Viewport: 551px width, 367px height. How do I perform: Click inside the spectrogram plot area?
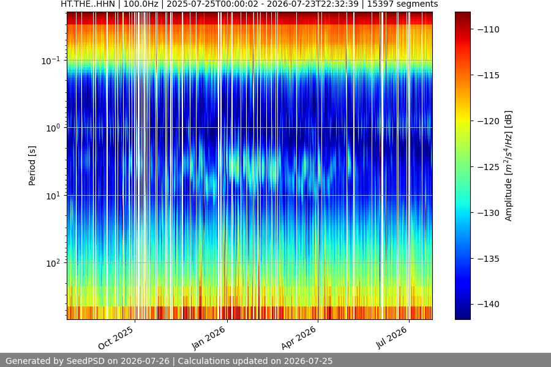point(250,166)
